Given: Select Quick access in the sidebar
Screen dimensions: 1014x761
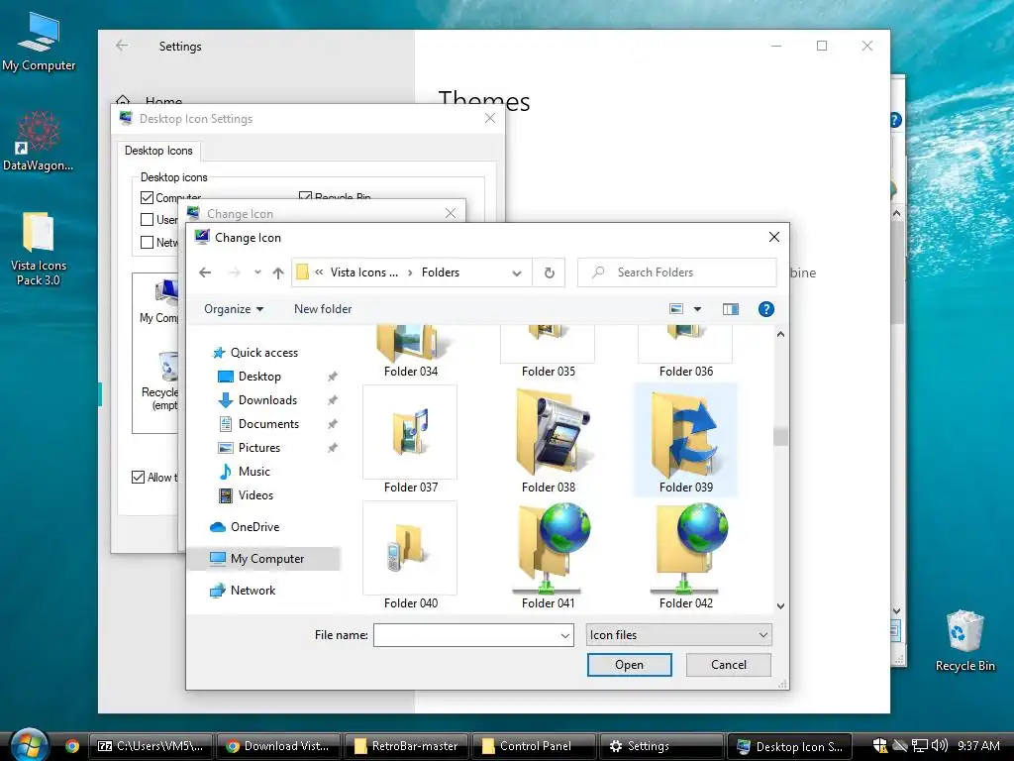Looking at the screenshot, I should (x=255, y=353).
